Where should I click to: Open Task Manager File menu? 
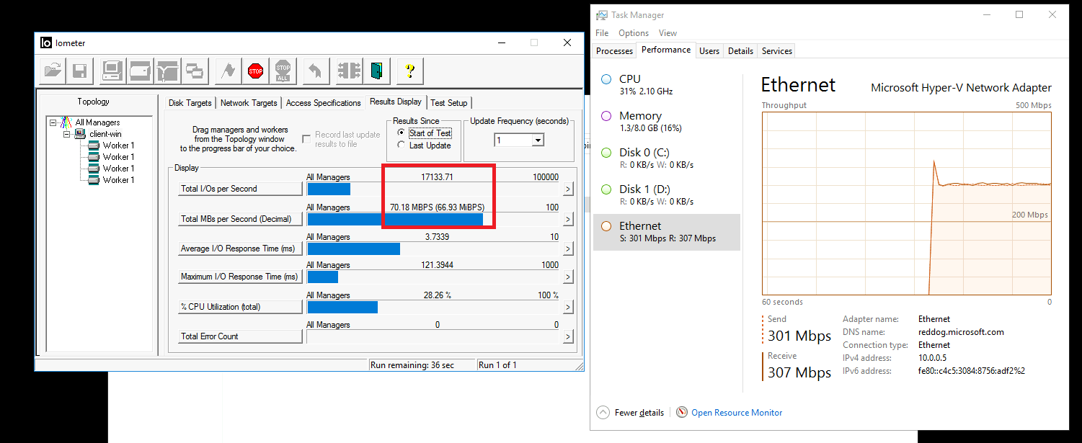pyautogui.click(x=602, y=33)
